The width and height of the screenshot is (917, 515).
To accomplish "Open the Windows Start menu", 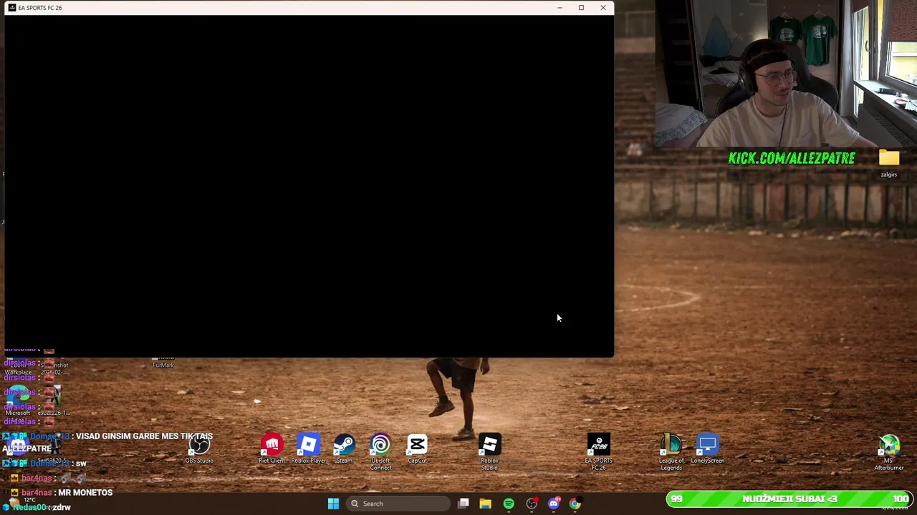I will pyautogui.click(x=333, y=504).
